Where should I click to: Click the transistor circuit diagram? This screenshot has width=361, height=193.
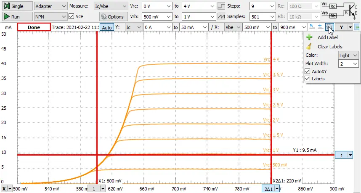[x=340, y=10]
